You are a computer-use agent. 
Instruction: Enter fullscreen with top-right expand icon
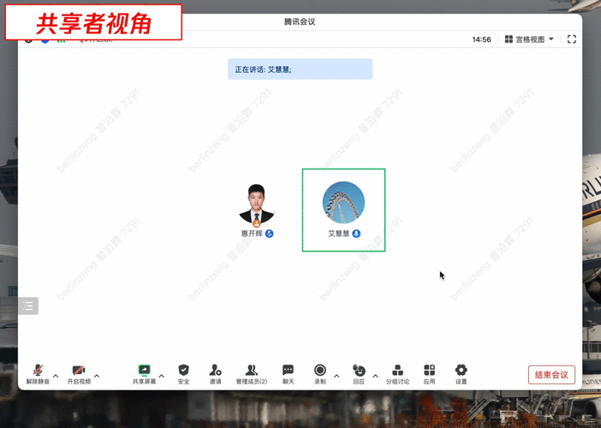tap(572, 39)
